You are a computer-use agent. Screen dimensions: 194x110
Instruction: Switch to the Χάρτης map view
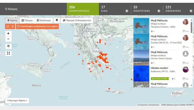pos(12,20)
